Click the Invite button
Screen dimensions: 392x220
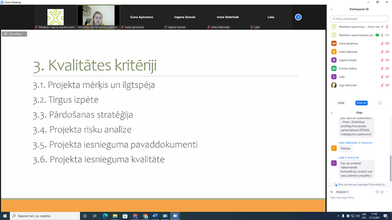(x=341, y=103)
